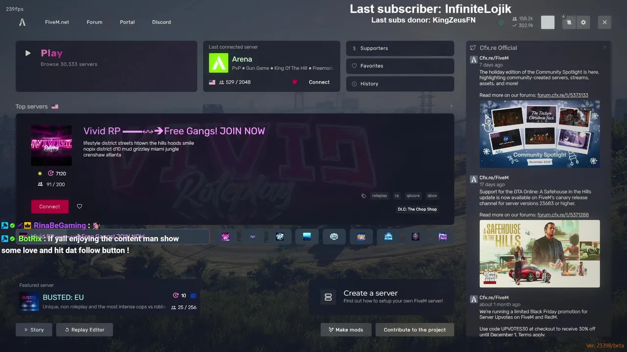Connect to the Arena server
The width and height of the screenshot is (627, 352).
tap(319, 82)
